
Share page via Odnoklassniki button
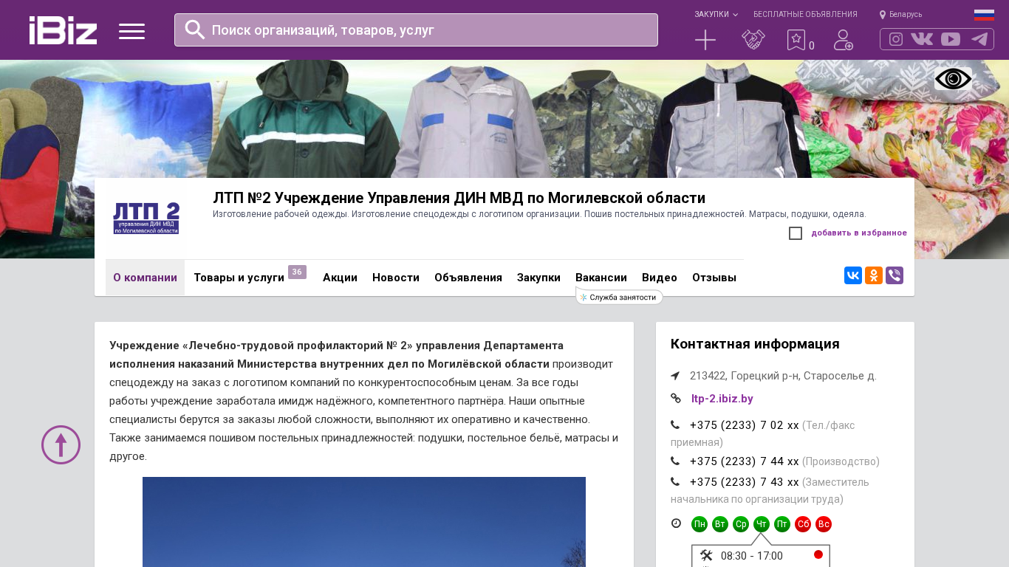point(874,275)
